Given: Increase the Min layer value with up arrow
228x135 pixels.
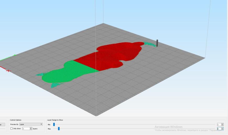Looking at the screenshot, I should (222, 124).
